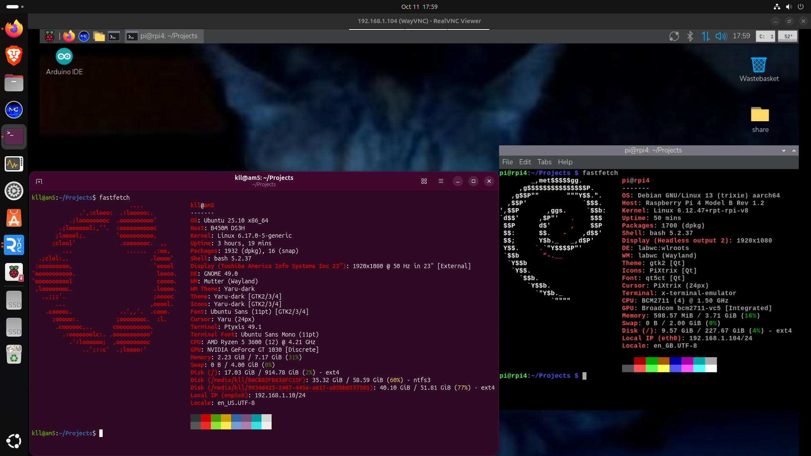The image size is (811, 456).
Task: Click the Bluetooth tray icon
Action: point(690,36)
